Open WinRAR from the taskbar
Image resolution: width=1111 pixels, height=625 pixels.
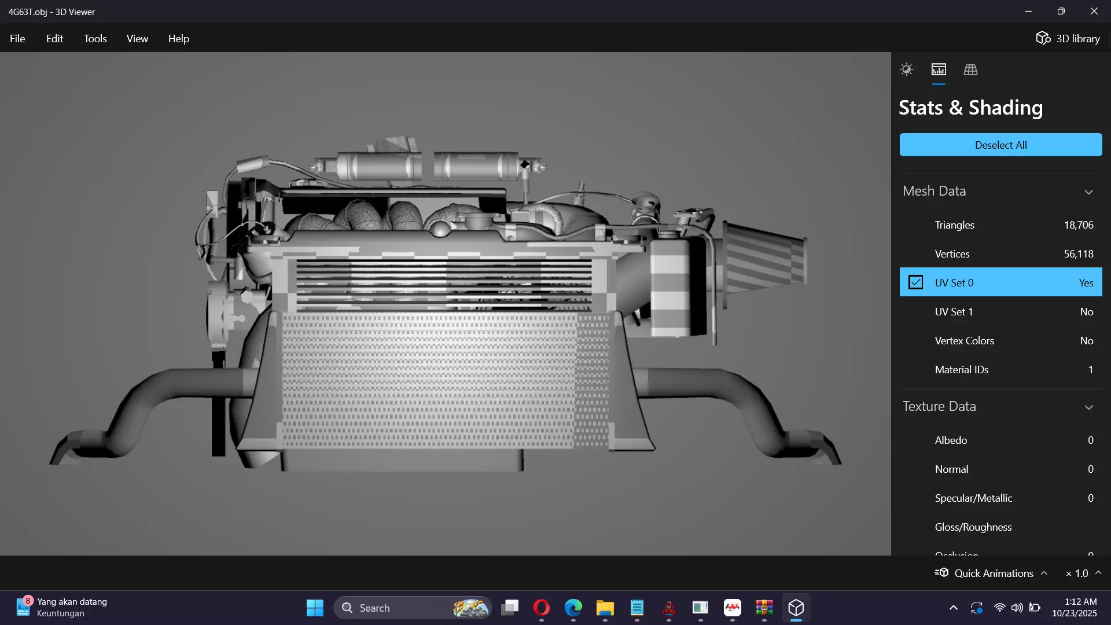click(x=764, y=608)
